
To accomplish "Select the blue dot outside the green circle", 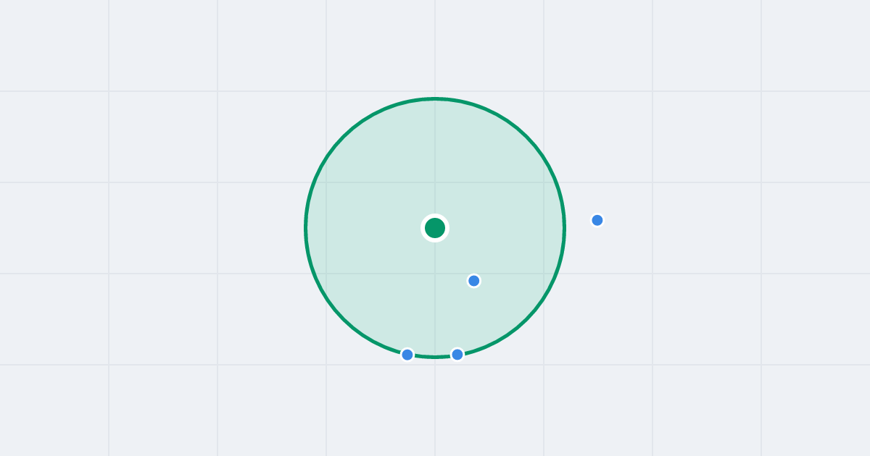I will [x=597, y=220].
